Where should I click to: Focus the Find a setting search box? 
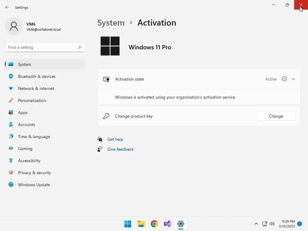45,47
